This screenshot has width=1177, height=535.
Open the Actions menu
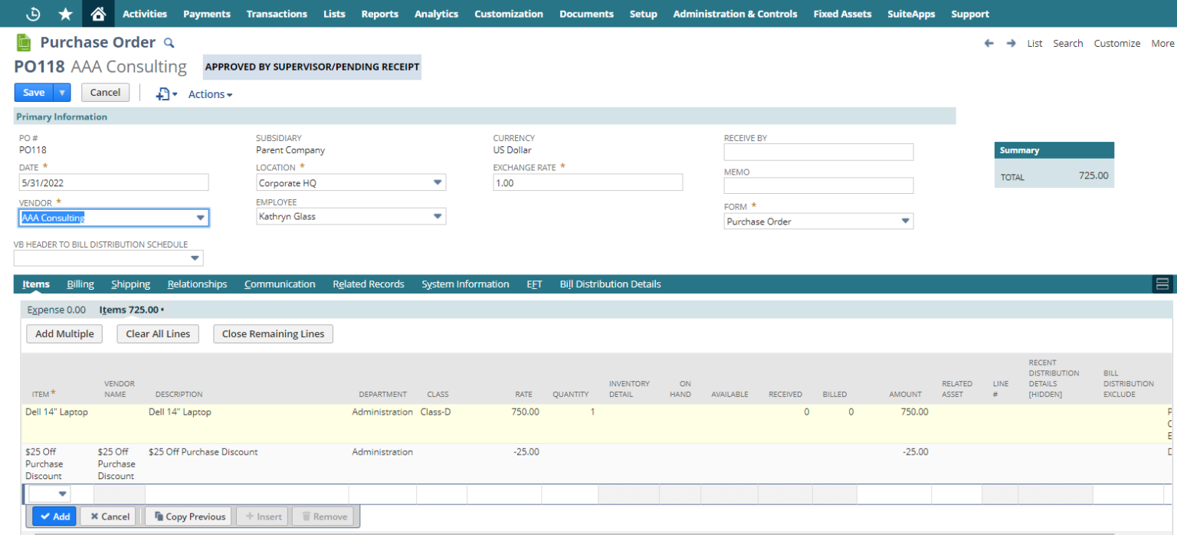tap(207, 94)
